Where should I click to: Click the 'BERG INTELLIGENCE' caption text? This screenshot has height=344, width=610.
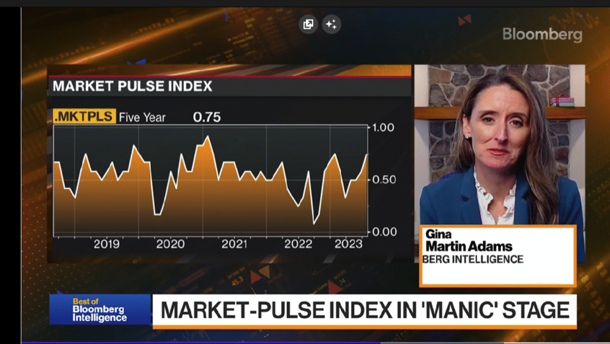tap(472, 259)
